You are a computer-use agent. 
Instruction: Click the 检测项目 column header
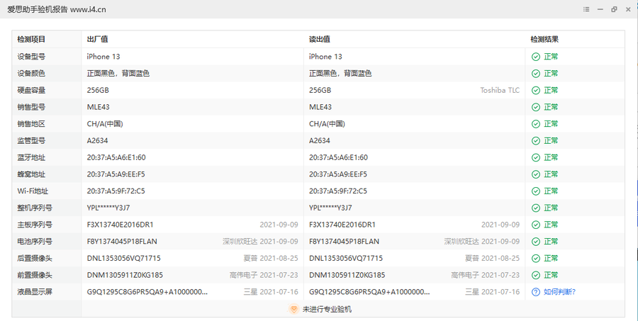tap(31, 40)
